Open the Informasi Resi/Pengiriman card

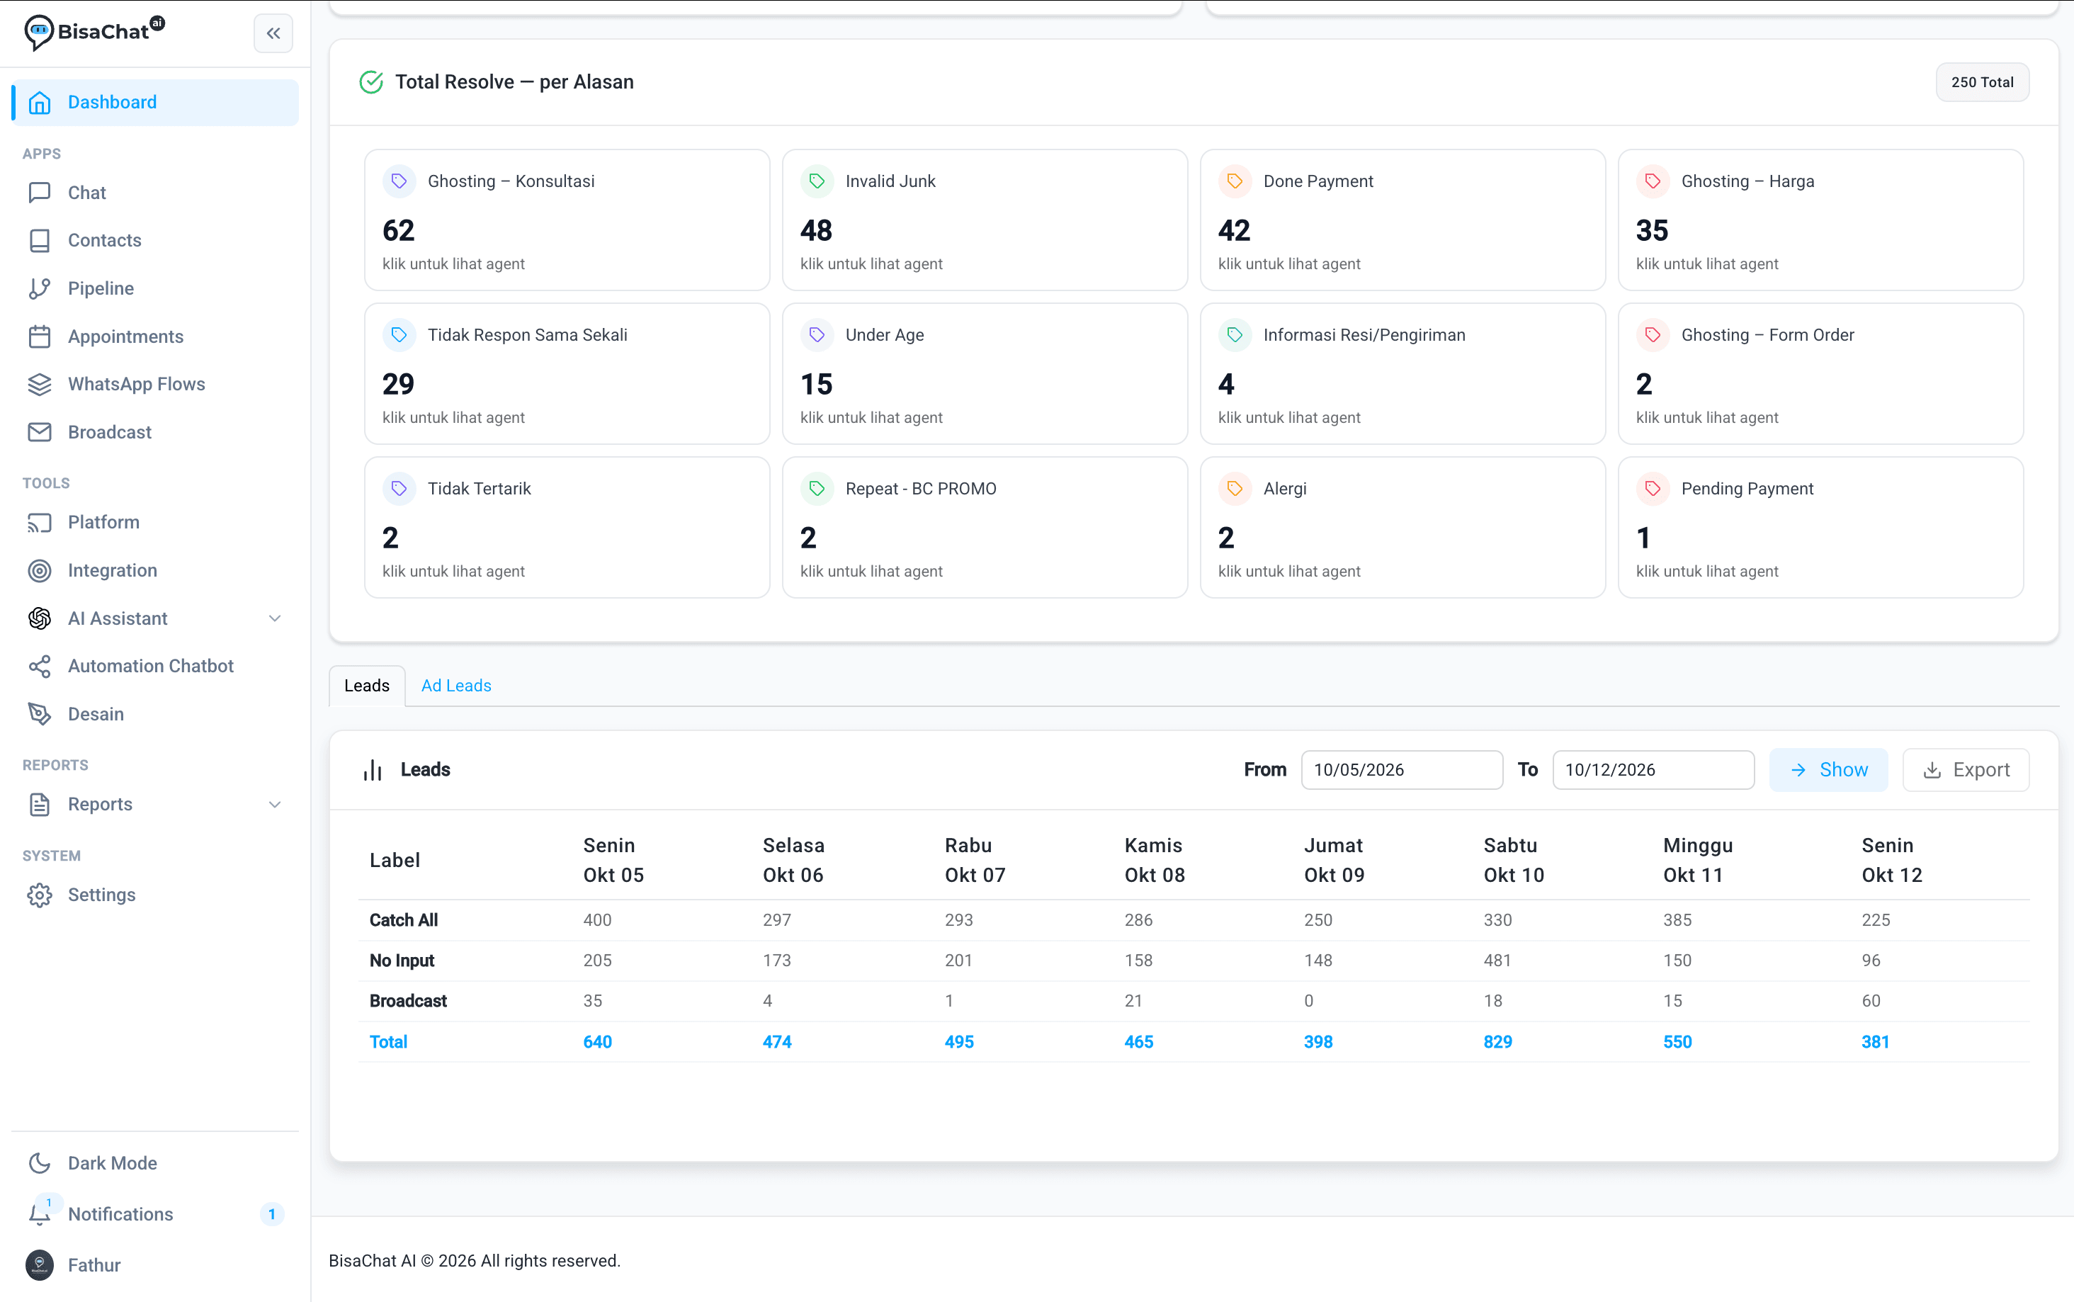[x=1402, y=374]
